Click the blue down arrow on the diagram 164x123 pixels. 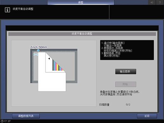[38, 50]
